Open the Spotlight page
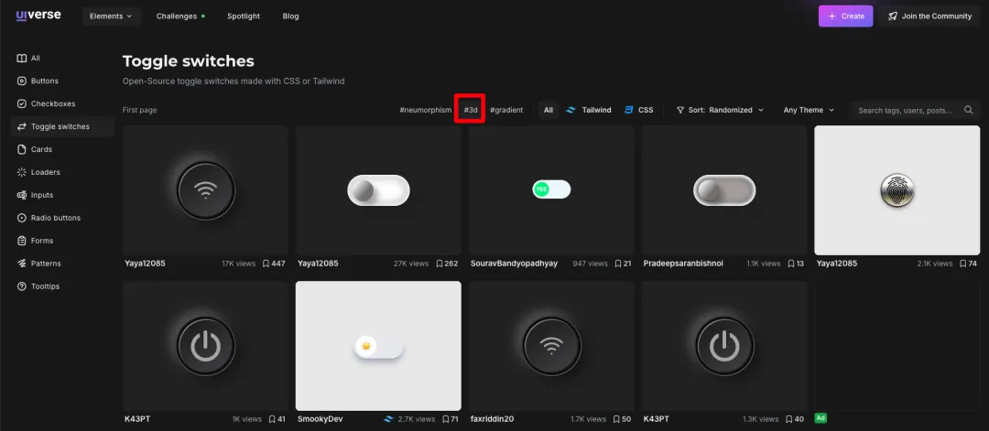 [x=244, y=16]
